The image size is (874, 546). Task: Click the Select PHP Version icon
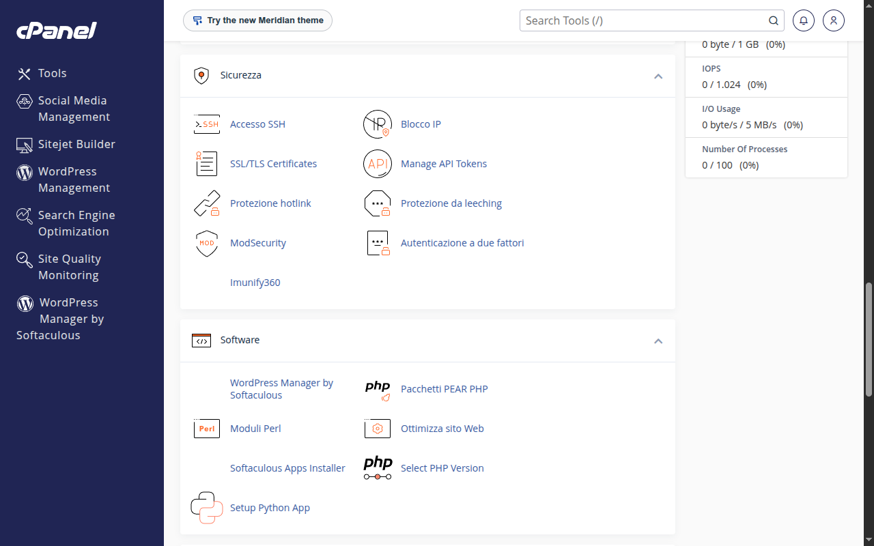(x=378, y=468)
